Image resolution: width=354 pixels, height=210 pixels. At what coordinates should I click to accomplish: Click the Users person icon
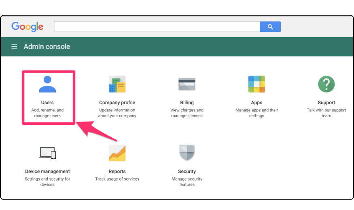click(47, 84)
